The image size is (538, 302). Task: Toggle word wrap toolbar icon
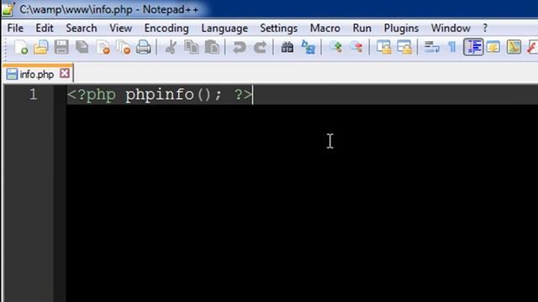(x=431, y=47)
